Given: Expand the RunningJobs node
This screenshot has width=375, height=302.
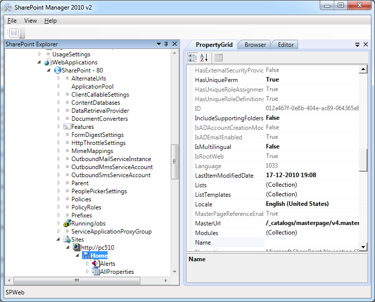Looking at the screenshot, I should pos(59,223).
